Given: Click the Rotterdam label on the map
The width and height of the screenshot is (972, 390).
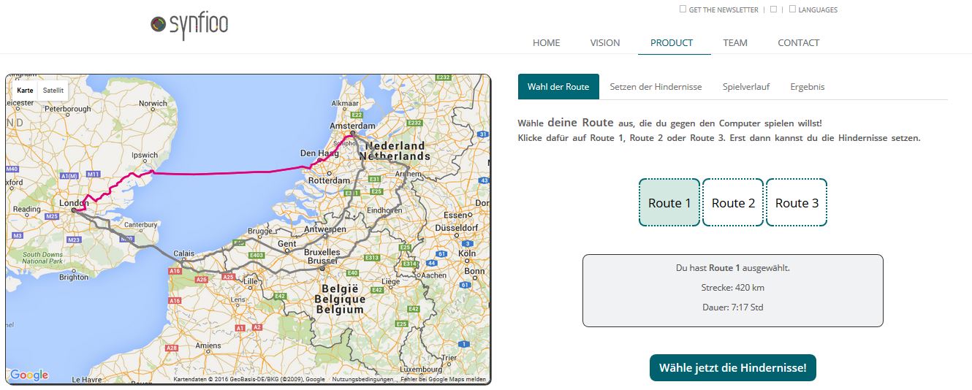Looking at the screenshot, I should 328,180.
